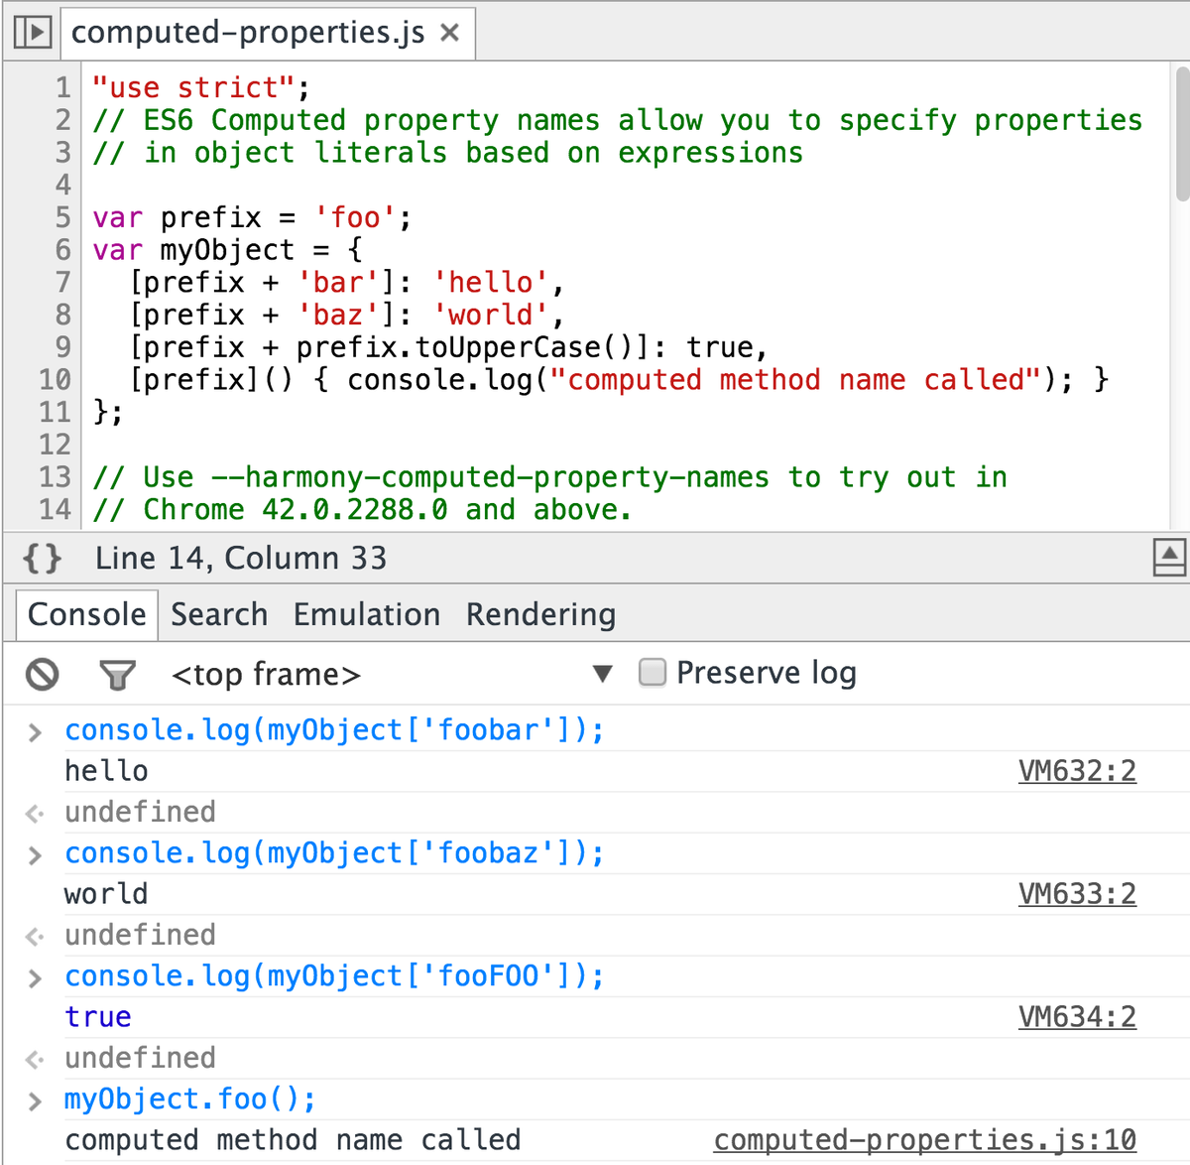Click the 'Chrome 42.0.2288.0' comment on line 14
1190x1165 pixels.
[x=295, y=510]
